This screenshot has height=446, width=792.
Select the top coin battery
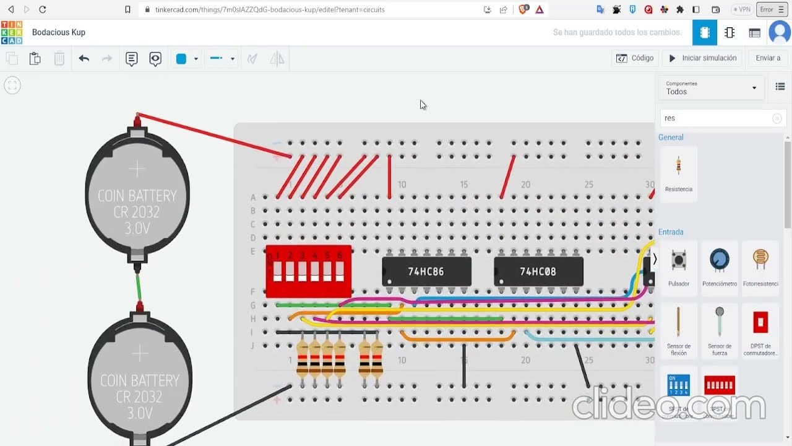point(137,193)
